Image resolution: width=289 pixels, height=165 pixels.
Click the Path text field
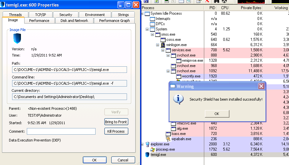click(69, 70)
